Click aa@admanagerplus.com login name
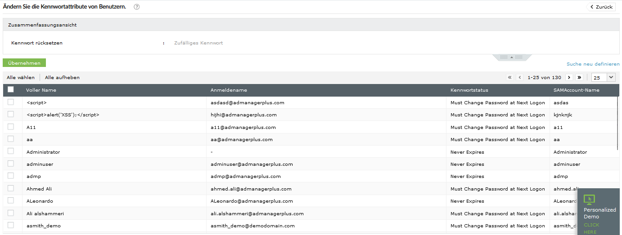 click(242, 139)
